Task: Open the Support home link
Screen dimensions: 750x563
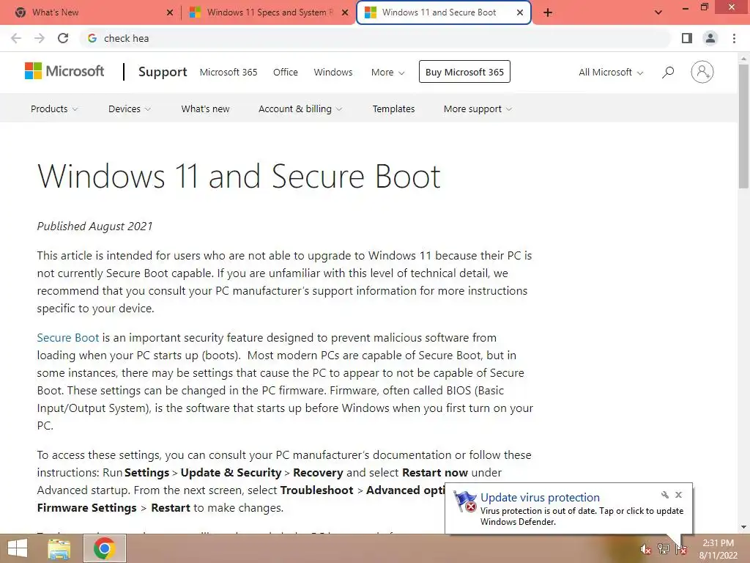Action: click(163, 72)
